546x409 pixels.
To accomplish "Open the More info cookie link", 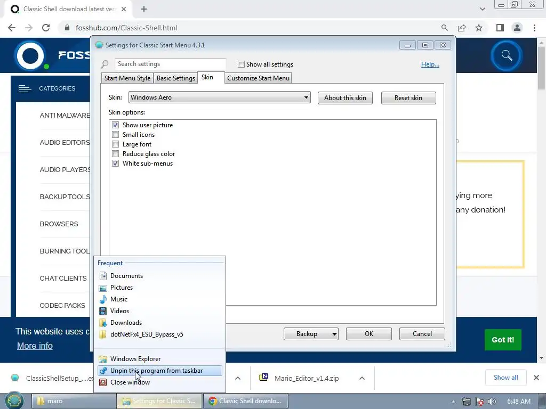I will pos(35,346).
